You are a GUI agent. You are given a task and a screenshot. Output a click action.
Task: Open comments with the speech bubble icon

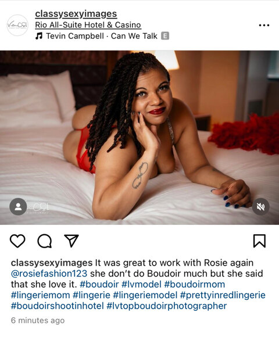coord(45,241)
